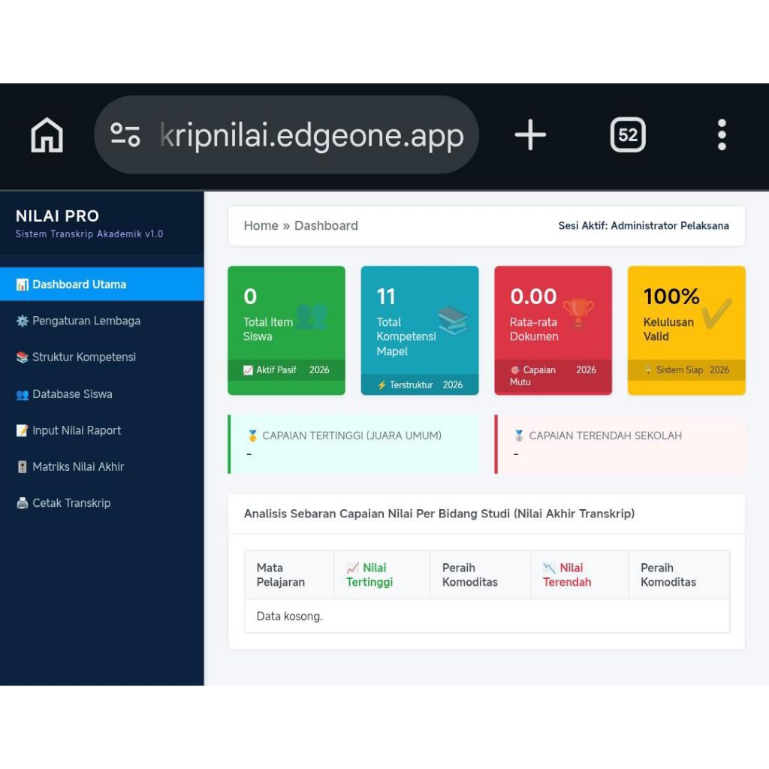The image size is (769, 769).
Task: Tap the browser home icon
Action: tap(47, 135)
